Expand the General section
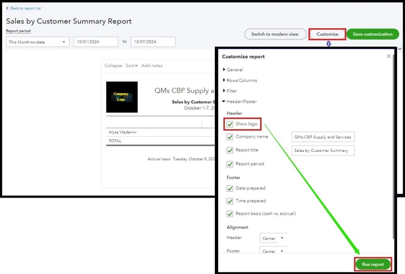 [233, 70]
